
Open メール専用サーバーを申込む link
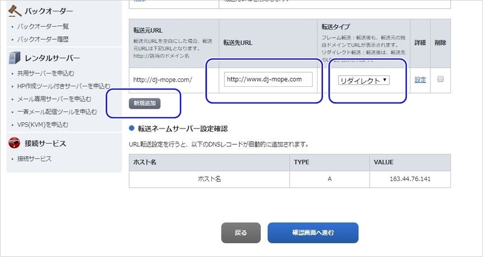pyautogui.click(x=54, y=99)
